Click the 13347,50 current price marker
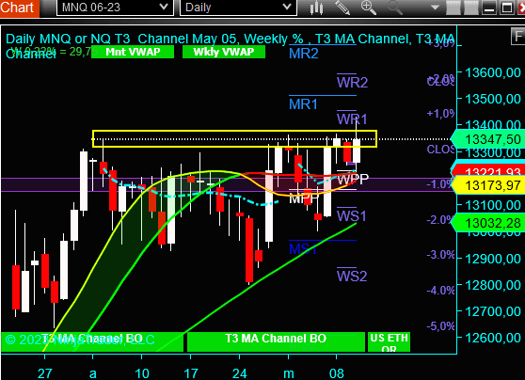This screenshot has height=380, width=525. point(489,139)
